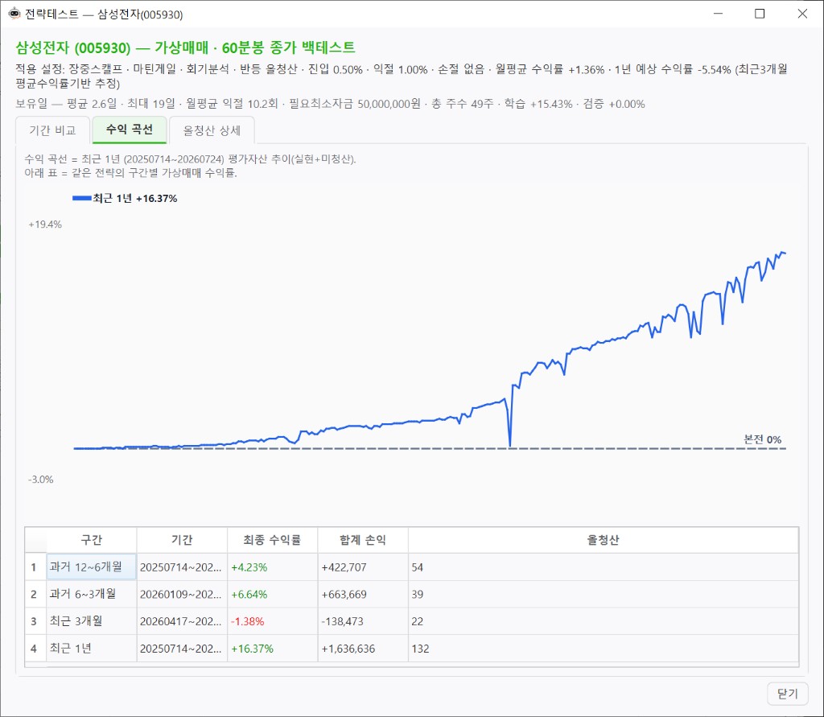Maximize the 전략테스트 window

click(x=760, y=14)
